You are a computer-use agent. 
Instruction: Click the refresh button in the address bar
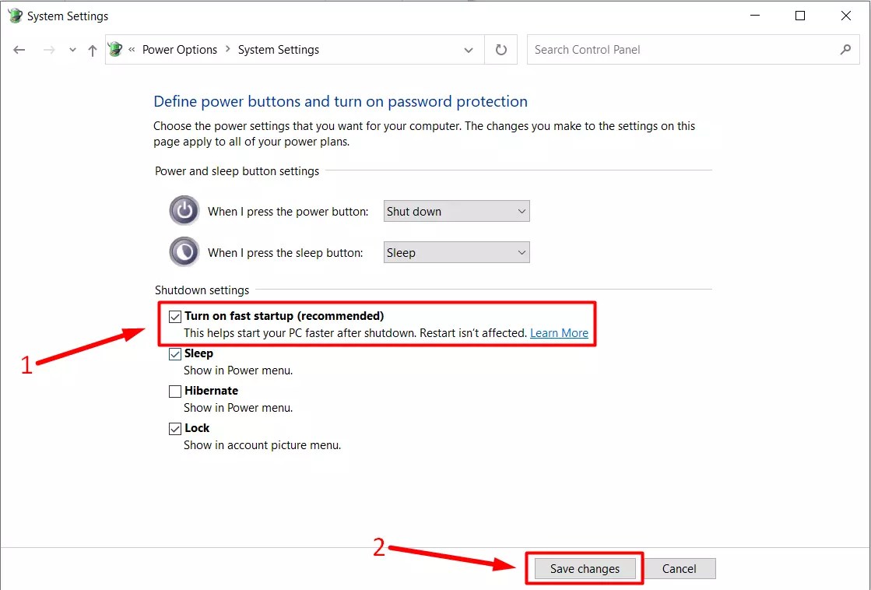click(x=500, y=49)
